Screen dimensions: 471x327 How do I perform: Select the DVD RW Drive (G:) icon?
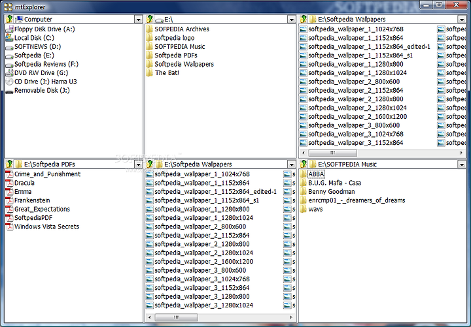9,73
